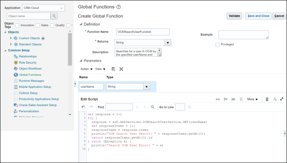Click the Productivity Applications Setup icon
The height and width of the screenshot is (163, 287).
16,99
